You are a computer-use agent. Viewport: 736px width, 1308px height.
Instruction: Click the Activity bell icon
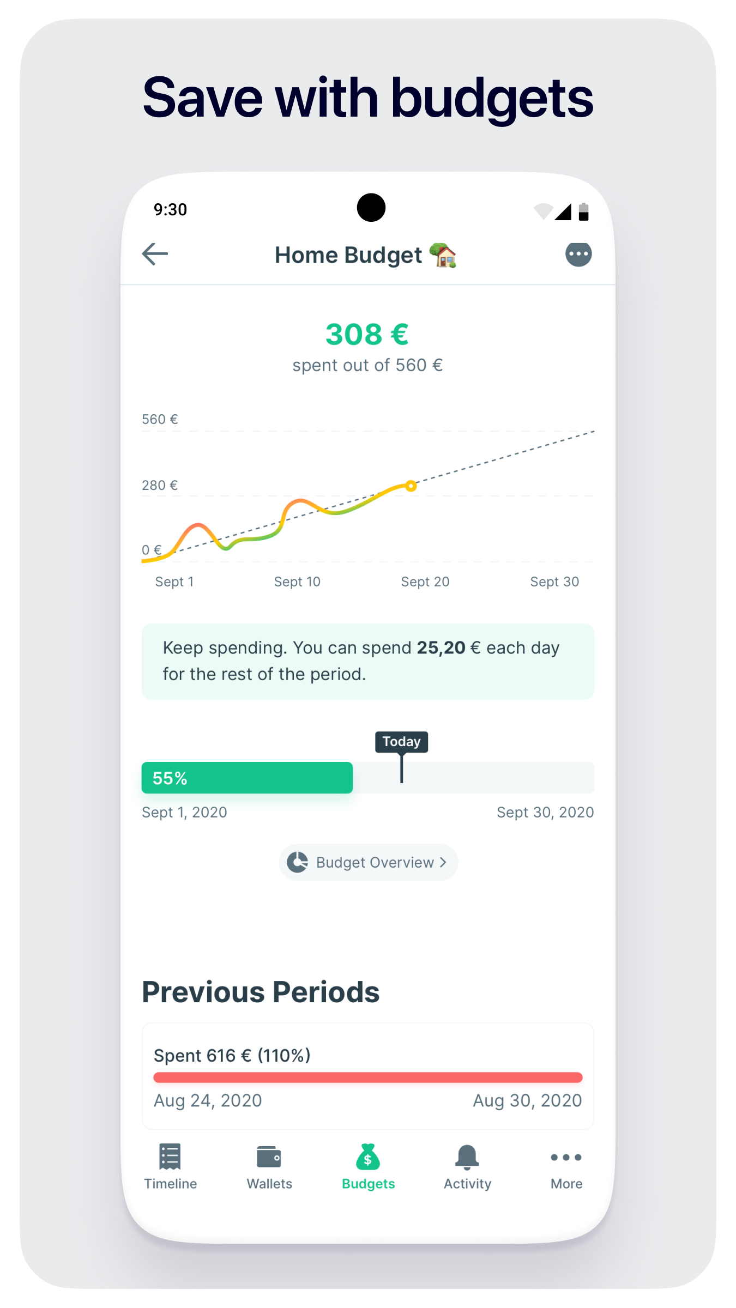click(467, 1157)
